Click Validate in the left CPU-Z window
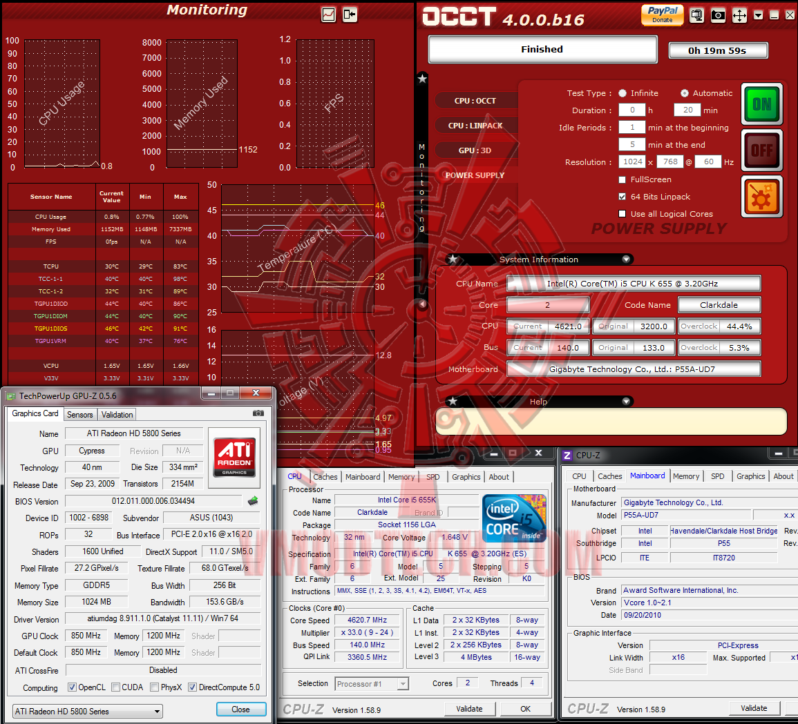Screen dimensions: 798x724 468,709
